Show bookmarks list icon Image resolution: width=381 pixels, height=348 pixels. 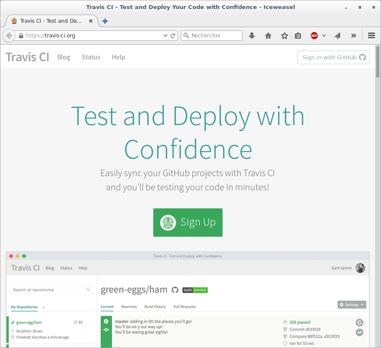[298, 36]
